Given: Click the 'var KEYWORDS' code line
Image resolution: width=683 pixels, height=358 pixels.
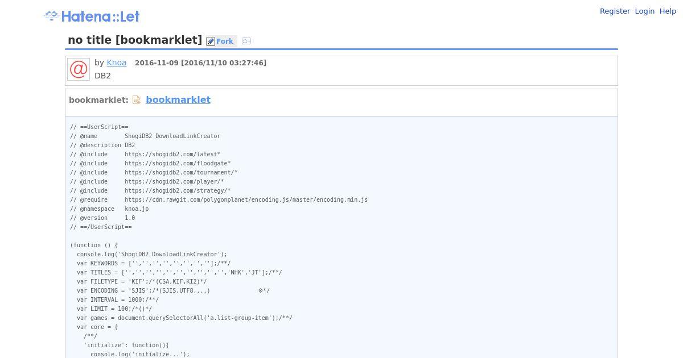Looking at the screenshot, I should pyautogui.click(x=154, y=264).
